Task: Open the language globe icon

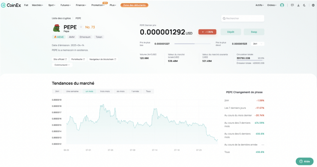Action: pyautogui.click(x=313, y=5)
